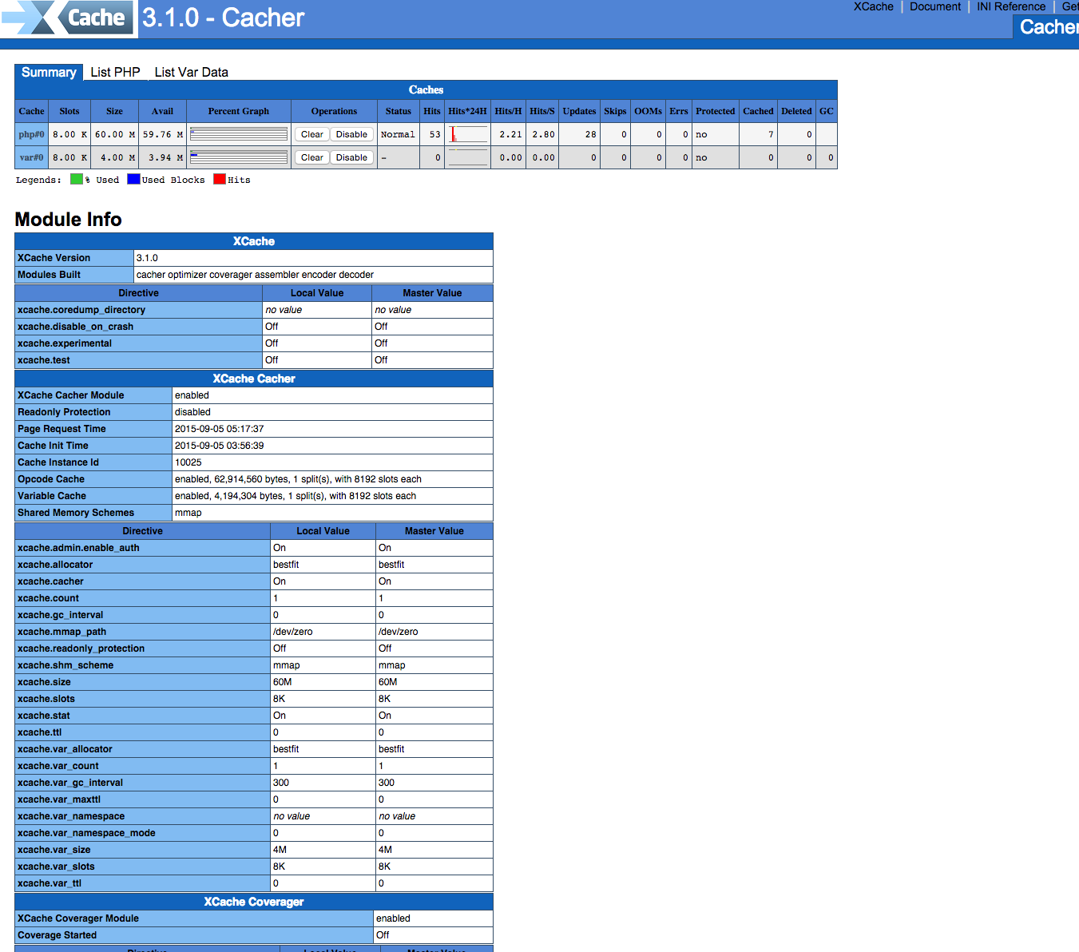Click the Slots column header
Screen dimensions: 1079x952
(x=69, y=111)
